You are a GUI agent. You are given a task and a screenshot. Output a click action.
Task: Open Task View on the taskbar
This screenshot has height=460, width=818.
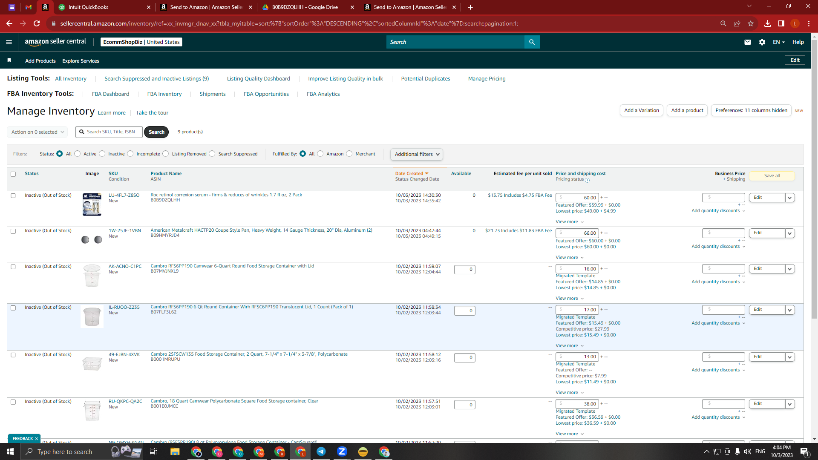[153, 451]
